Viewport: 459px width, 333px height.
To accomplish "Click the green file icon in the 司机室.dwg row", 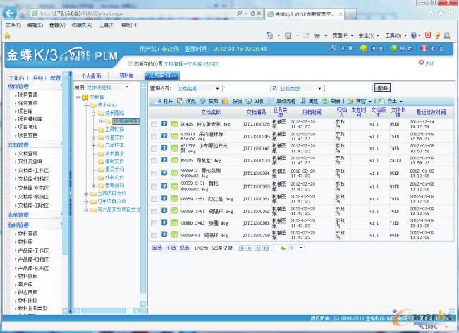I will point(174,160).
